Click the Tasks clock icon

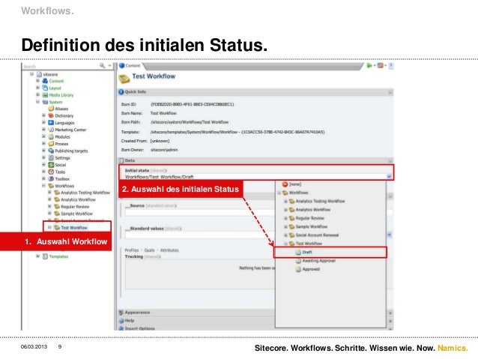[51, 172]
